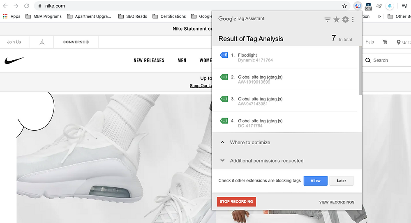The width and height of the screenshot is (411, 223).
Task: Open Tag Assistant three-dot menu
Action: (x=353, y=19)
